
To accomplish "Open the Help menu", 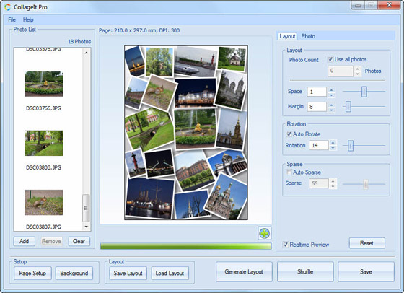I will click(x=28, y=19).
